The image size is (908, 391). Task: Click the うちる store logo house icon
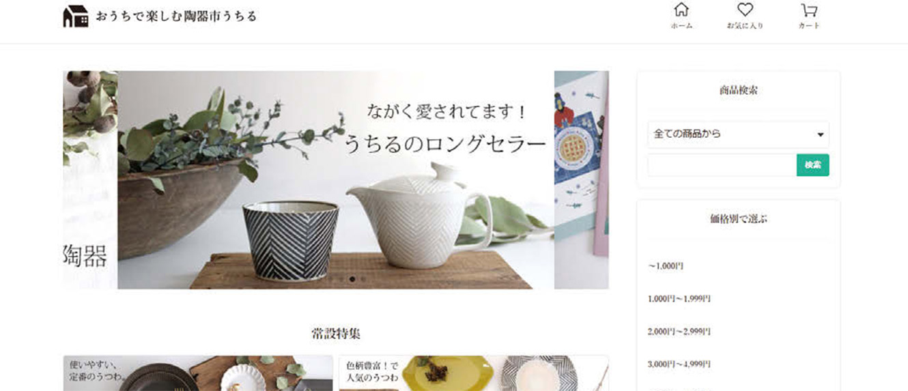pos(76,16)
